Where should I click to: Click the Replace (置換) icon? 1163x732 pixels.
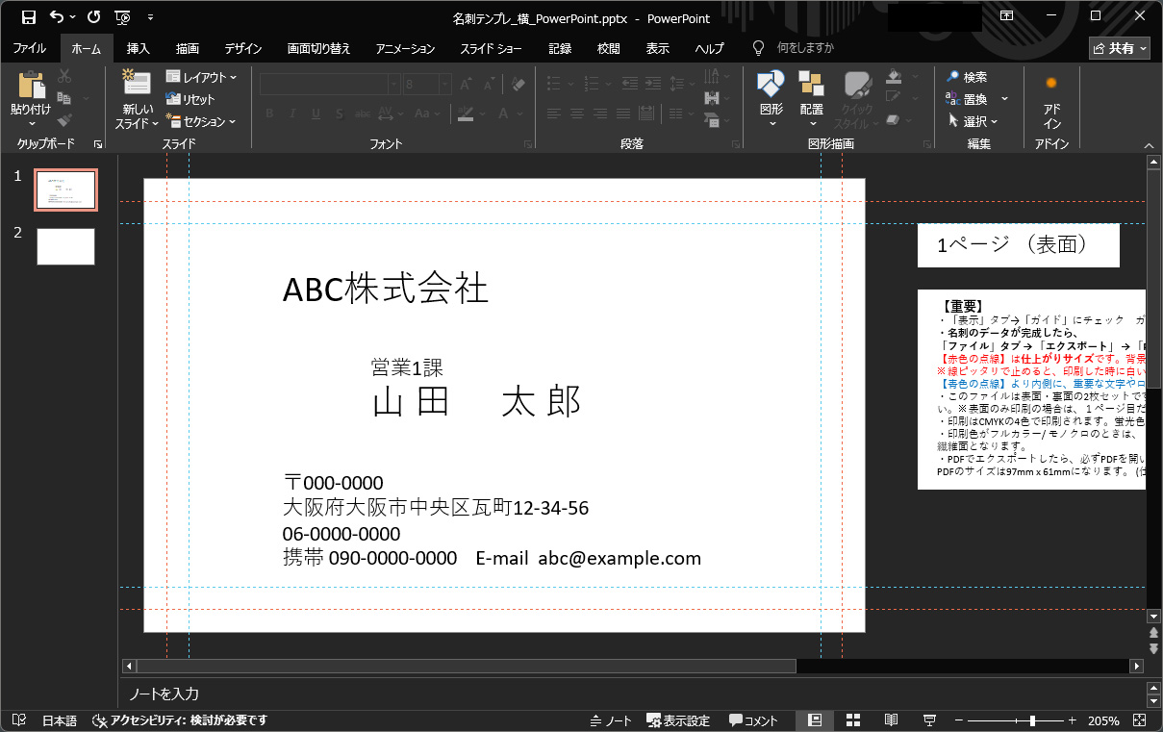point(974,99)
